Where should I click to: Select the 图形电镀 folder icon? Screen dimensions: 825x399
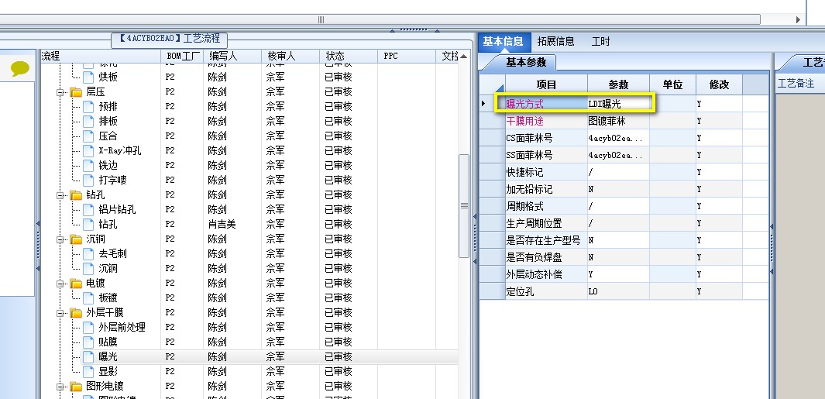pos(76,387)
